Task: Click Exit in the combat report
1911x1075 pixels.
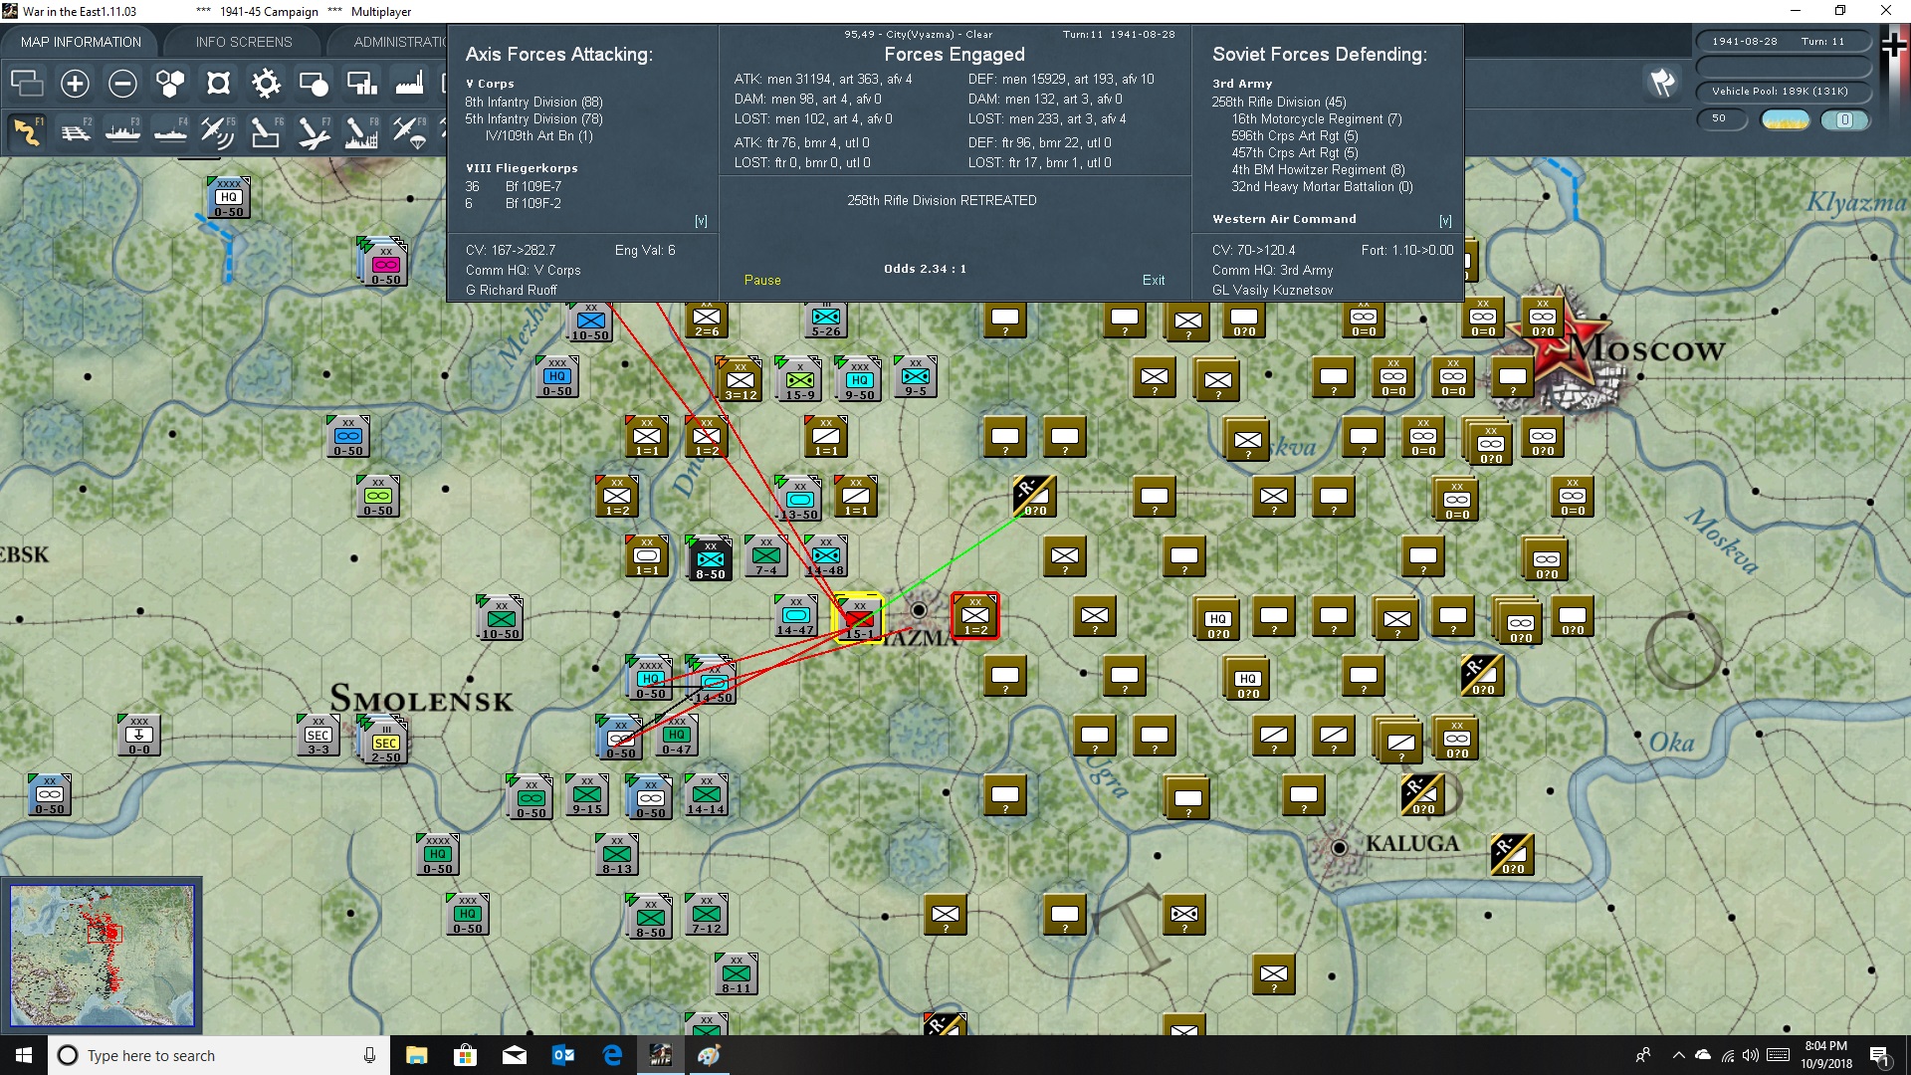Action: tap(1154, 280)
